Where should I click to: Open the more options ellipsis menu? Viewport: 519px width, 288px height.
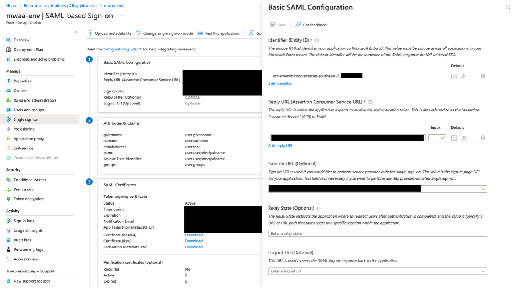(x=123, y=16)
